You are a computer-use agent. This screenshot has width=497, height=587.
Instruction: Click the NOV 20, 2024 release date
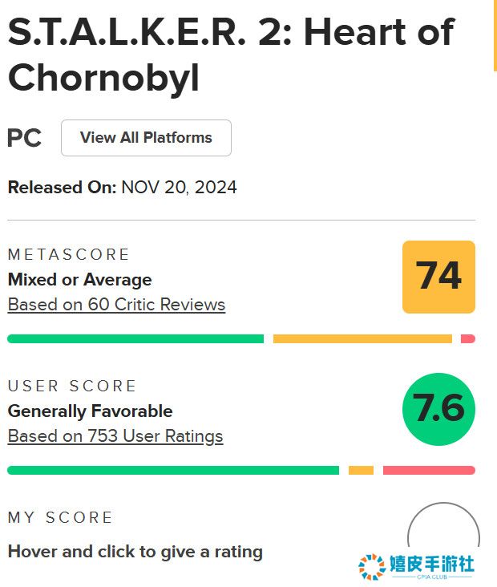(x=179, y=188)
